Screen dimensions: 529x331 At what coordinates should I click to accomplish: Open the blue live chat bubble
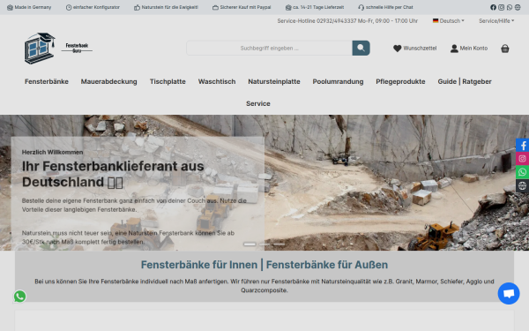coord(509,293)
